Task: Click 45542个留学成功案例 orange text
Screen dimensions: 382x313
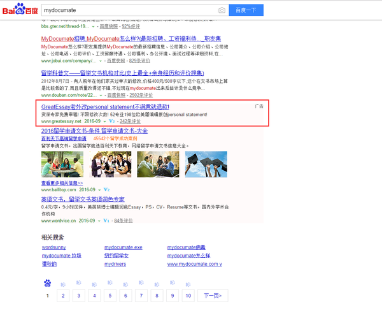Action: coord(115,138)
